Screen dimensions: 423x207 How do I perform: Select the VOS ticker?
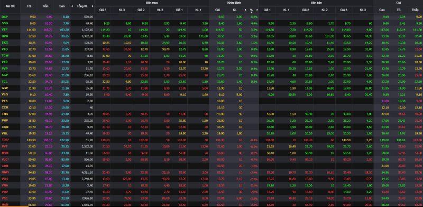click(5, 179)
